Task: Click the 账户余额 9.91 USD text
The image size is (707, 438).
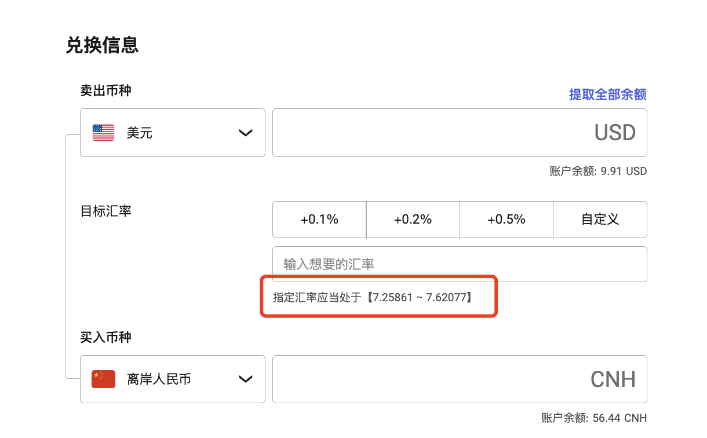Action: point(597,171)
